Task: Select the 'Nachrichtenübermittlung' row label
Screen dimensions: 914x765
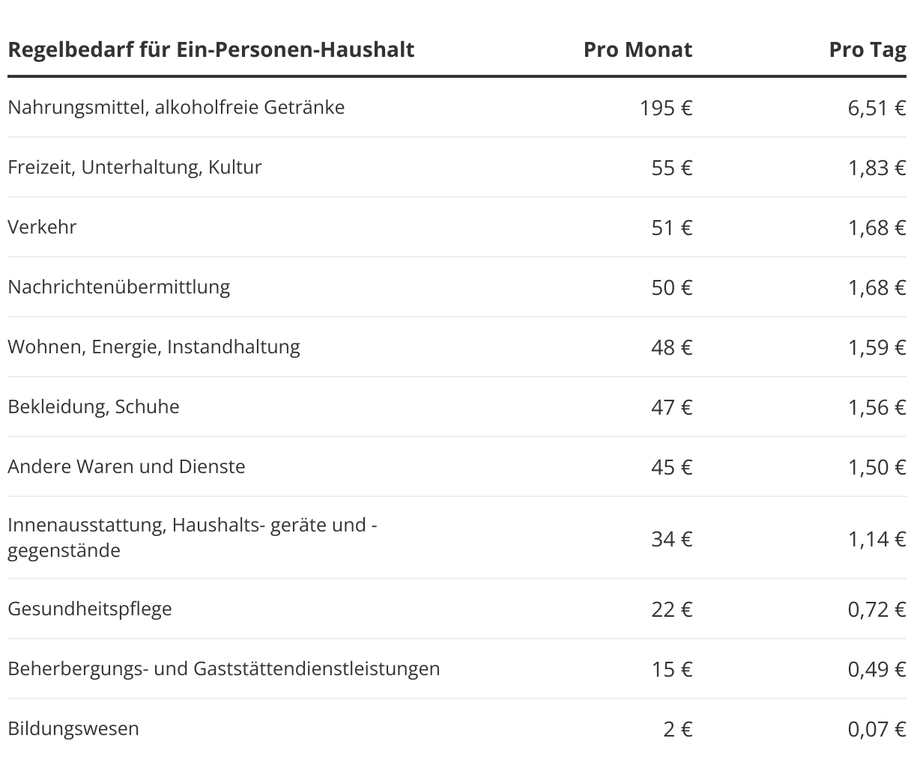Action: 118,287
